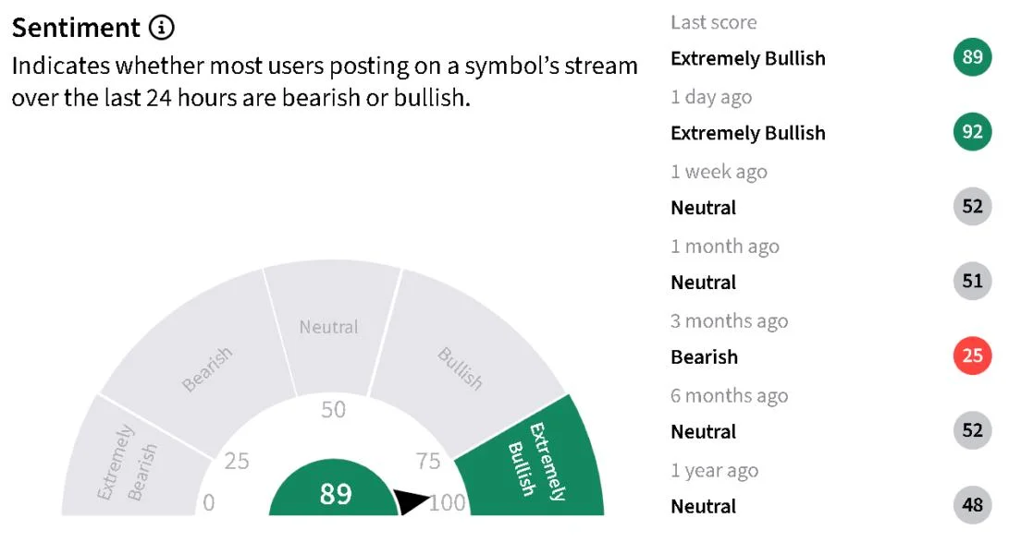Click the 1 month ago 51 badge
1021x554 pixels.
coord(972,281)
